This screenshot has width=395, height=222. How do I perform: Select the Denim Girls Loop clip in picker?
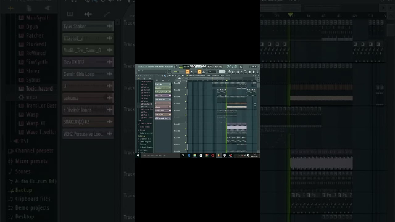pos(163,99)
